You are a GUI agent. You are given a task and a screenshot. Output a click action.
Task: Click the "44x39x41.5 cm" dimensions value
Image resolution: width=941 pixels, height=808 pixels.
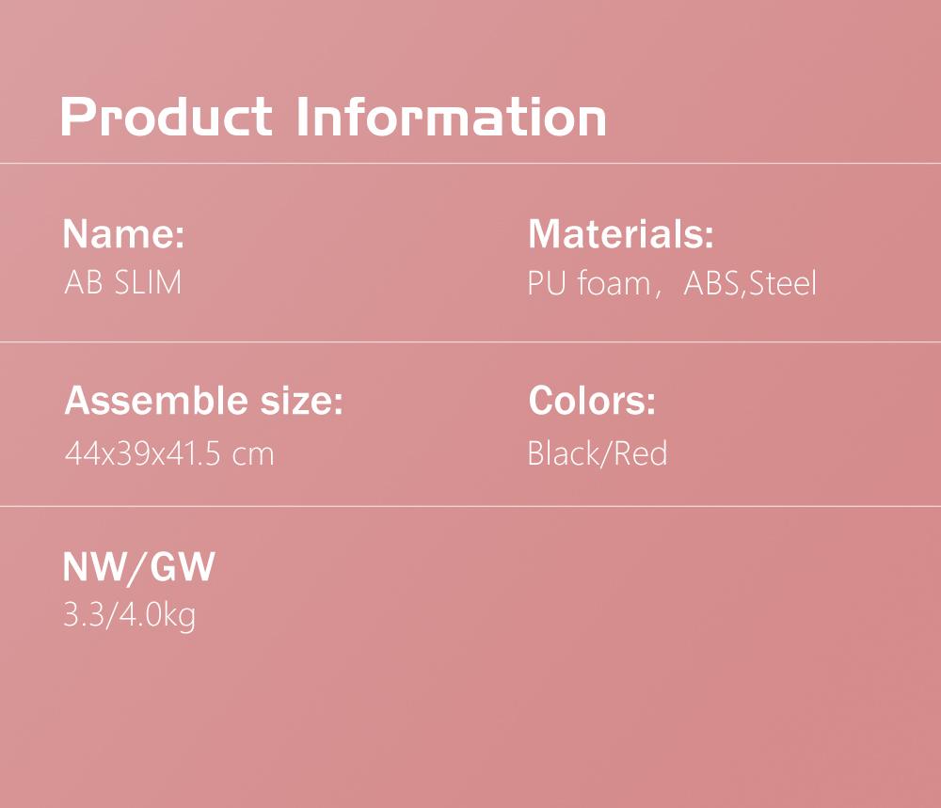pyautogui.click(x=169, y=454)
